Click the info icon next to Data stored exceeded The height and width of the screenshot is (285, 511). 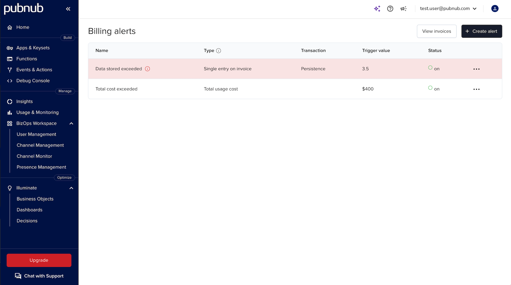pyautogui.click(x=148, y=69)
